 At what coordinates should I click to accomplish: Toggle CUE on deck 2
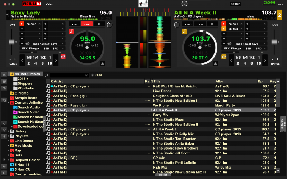200,24
